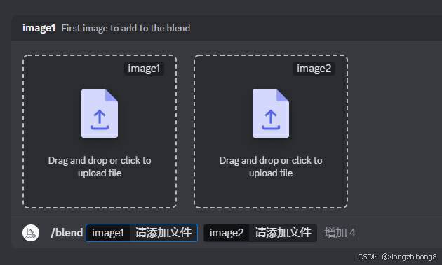
Task: Select the image1 field in the command bar
Action: coord(142,233)
